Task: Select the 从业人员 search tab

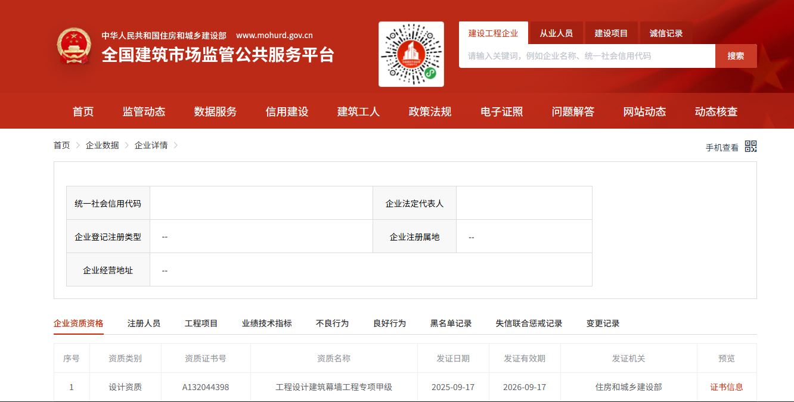Action: 556,33
